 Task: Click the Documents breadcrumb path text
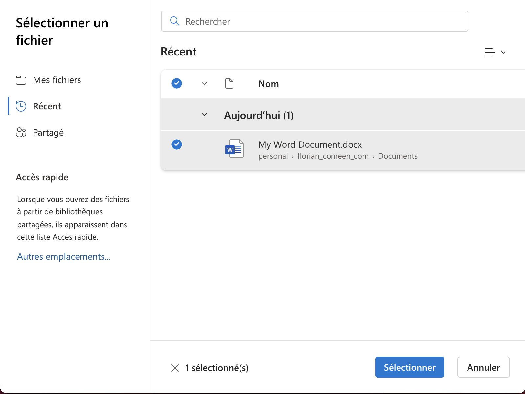pyautogui.click(x=398, y=156)
